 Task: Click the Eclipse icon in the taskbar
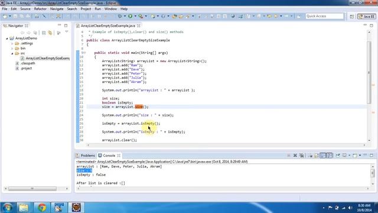(76, 208)
